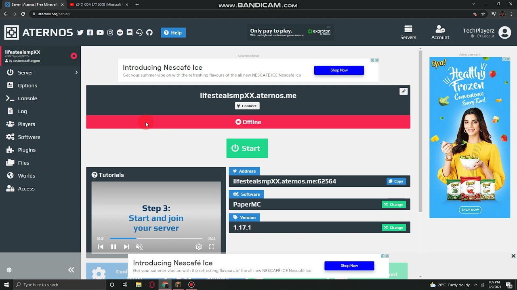This screenshot has height=290, width=517.
Task: Click the blue Help button
Action: point(173,33)
